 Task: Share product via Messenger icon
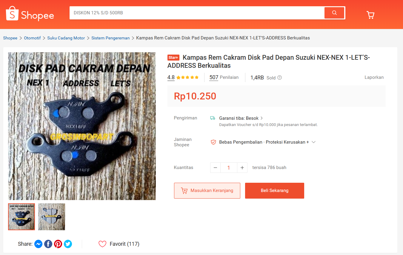(38, 244)
